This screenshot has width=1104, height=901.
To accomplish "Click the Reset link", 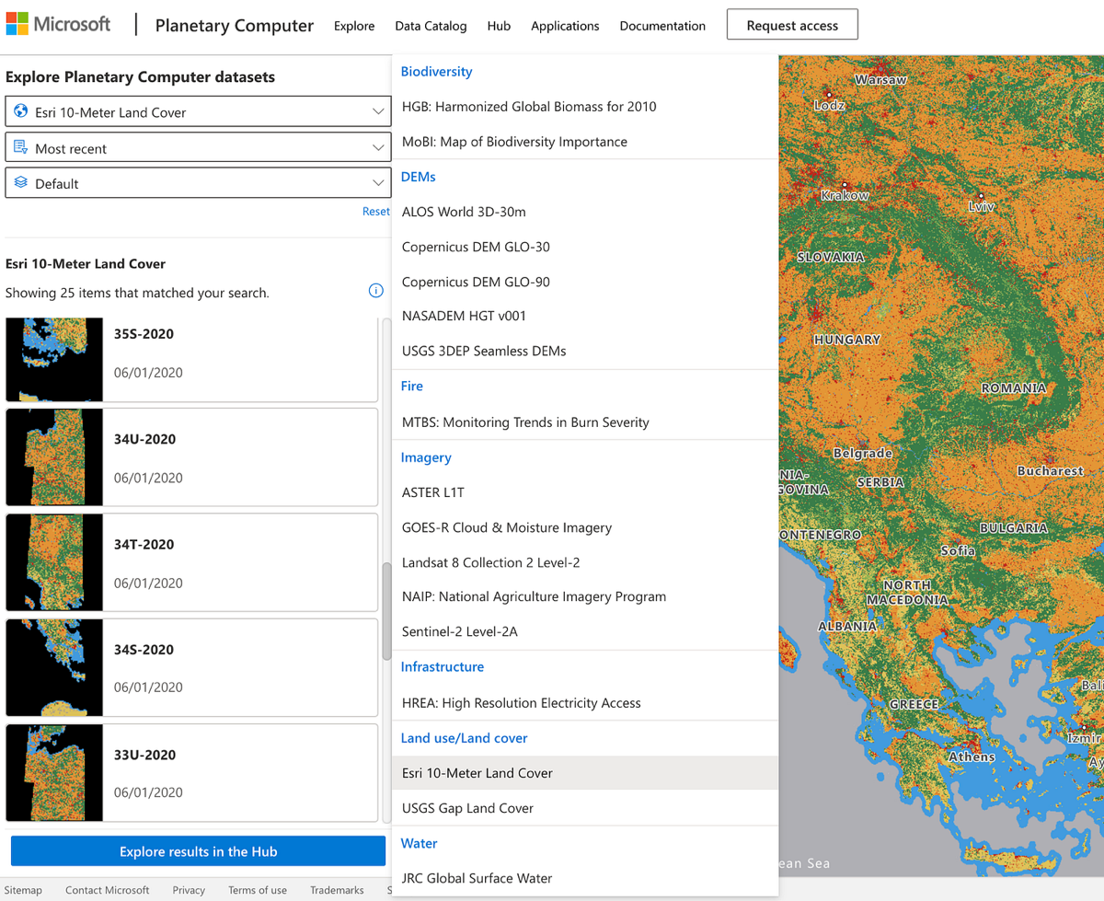I will pos(375,211).
